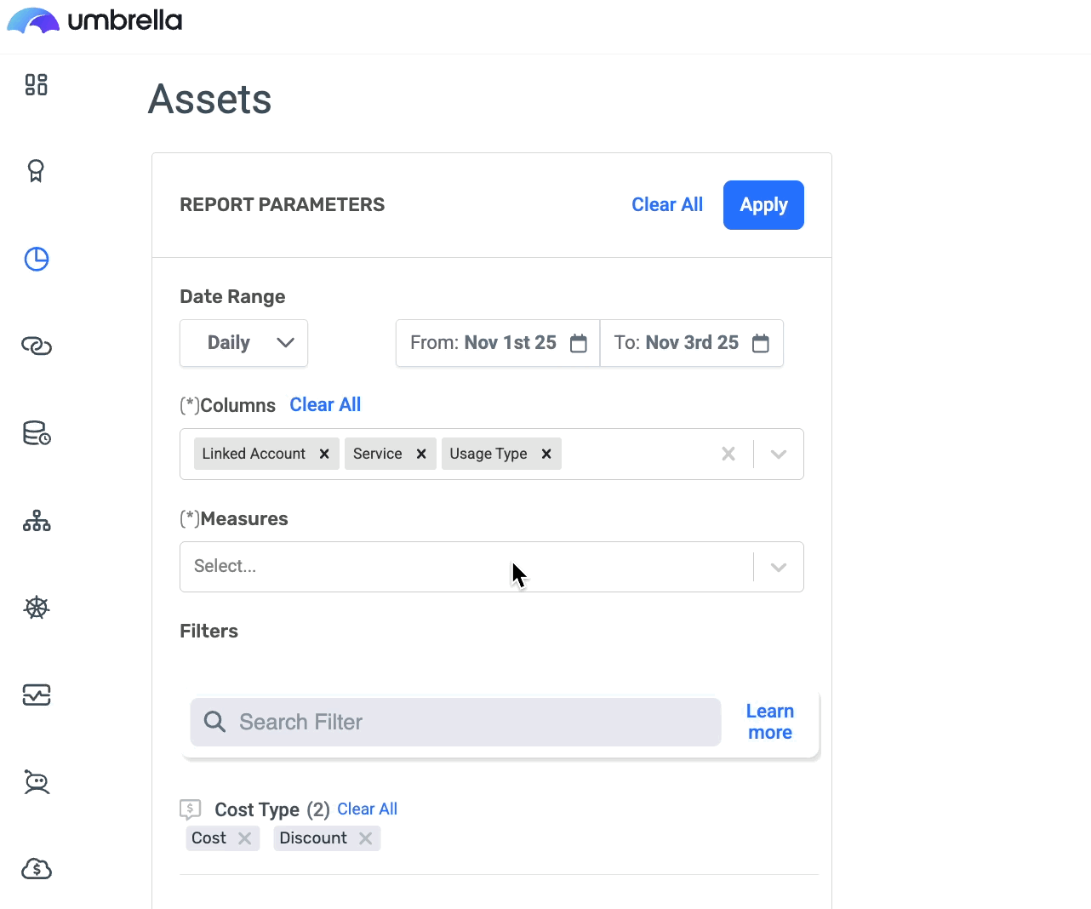Viewport: 1091px width, 909px height.
Task: Open the monitor pulse sidebar icon
Action: click(37, 695)
